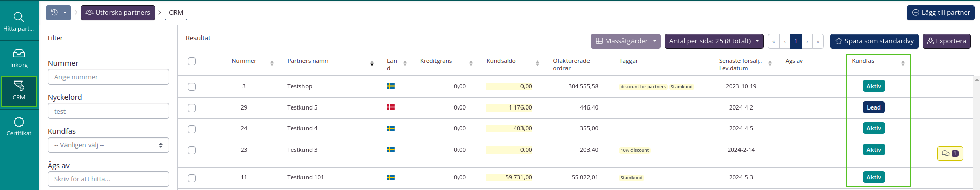Click '10% discount' tag
This screenshot has width=980, height=190.
[x=635, y=150]
